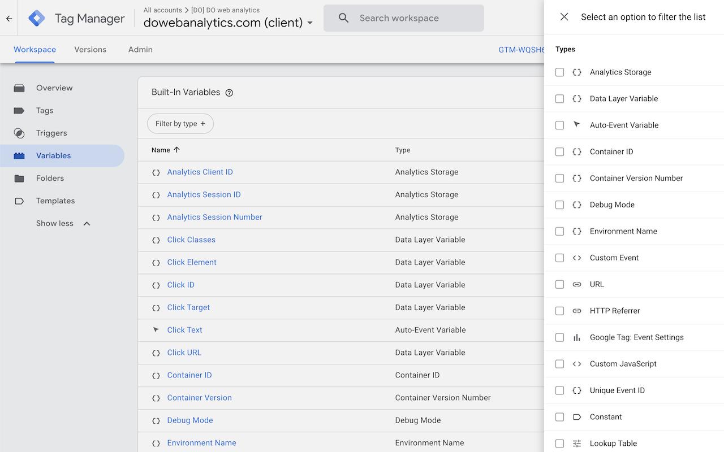Viewport: 724px width, 452px height.
Task: Open the Triggers section icon
Action: tap(19, 133)
